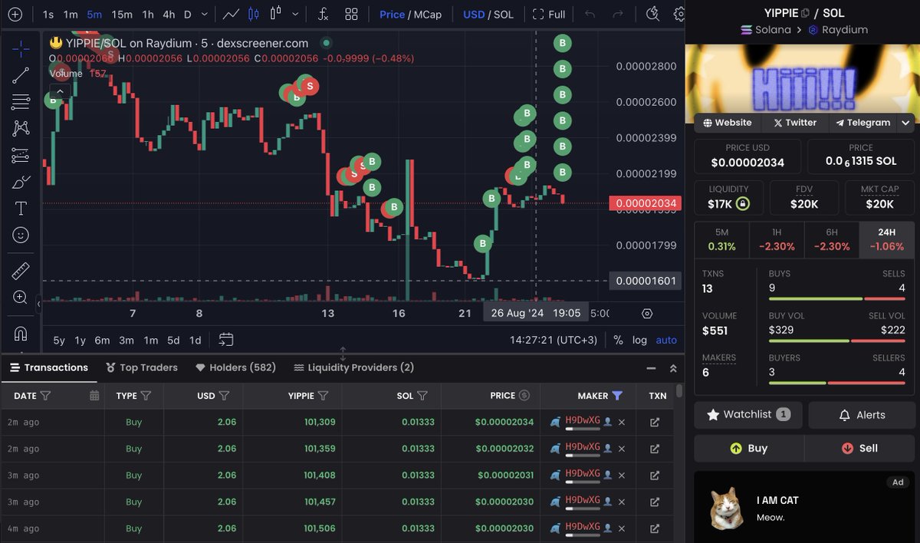Set chart interval to 15m
Screen dimensions: 920x543
(122, 14)
